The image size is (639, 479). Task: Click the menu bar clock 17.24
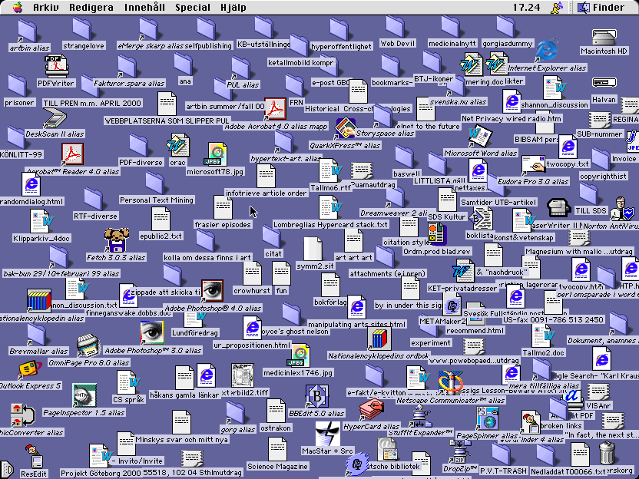526,8
